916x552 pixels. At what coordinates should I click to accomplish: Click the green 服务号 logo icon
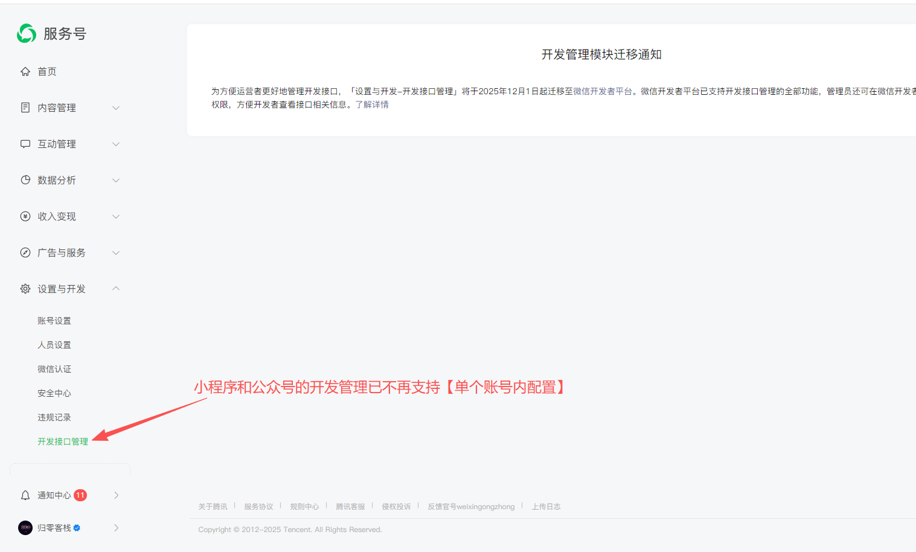27,34
